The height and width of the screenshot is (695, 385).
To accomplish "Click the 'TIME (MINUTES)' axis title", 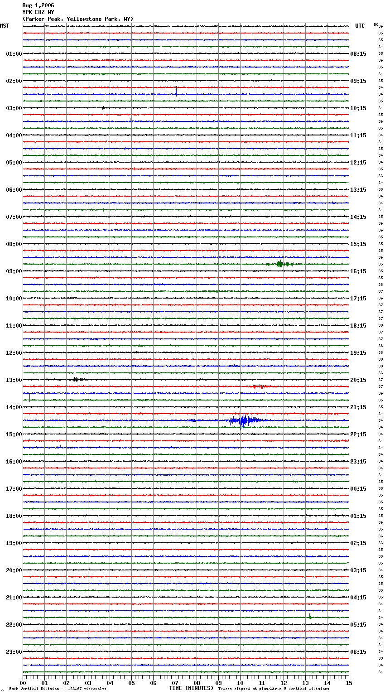I will click(191, 688).
